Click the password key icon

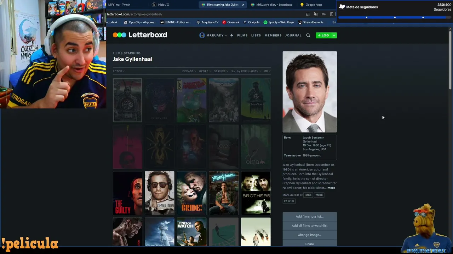[323, 14]
